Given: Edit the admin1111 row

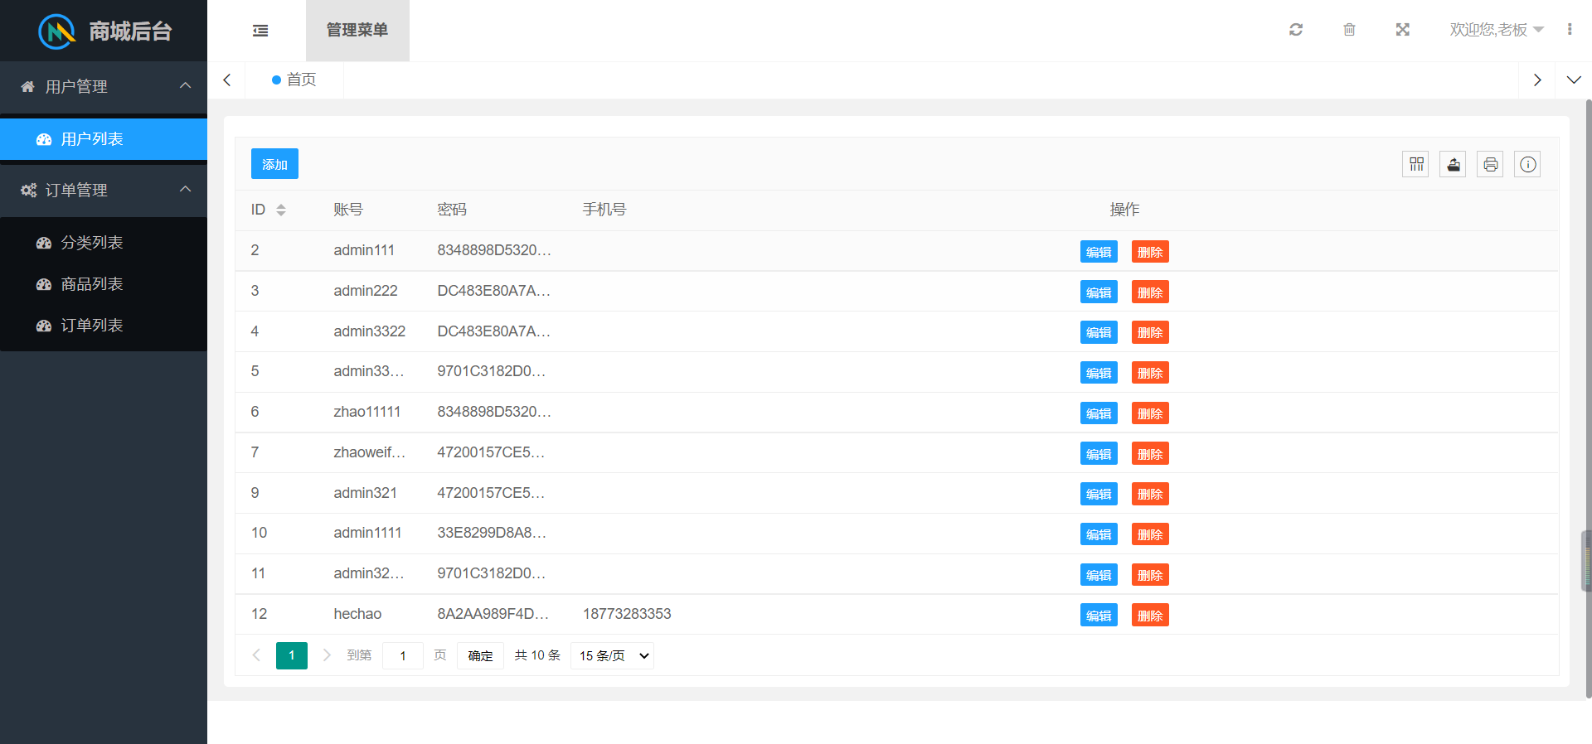Looking at the screenshot, I should click(x=1099, y=534).
